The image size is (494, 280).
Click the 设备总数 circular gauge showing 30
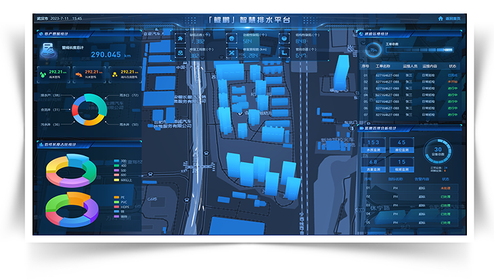[438, 151]
